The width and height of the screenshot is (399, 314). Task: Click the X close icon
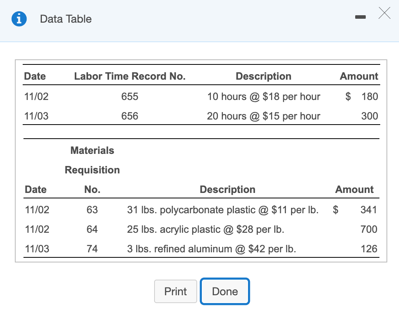(385, 13)
